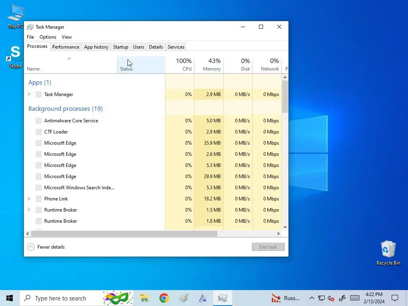Click the muted volume tray icon
Screen dimensions: 408x306
pyautogui.click(x=331, y=298)
